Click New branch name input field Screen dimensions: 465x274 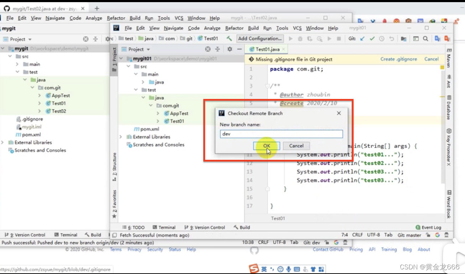(281, 134)
